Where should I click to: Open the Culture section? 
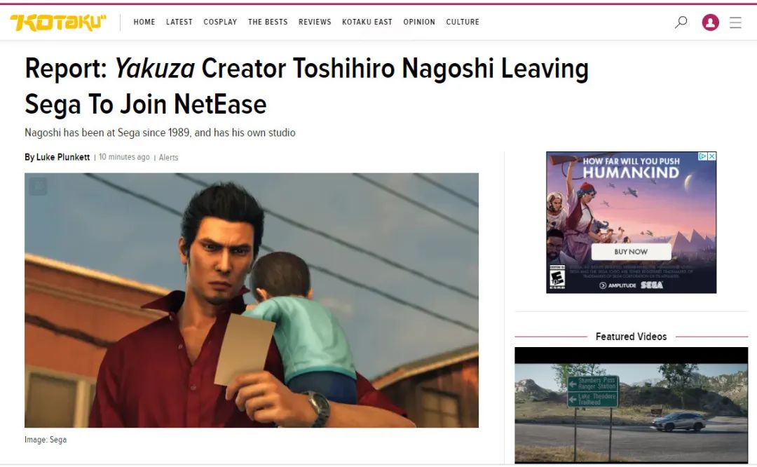pyautogui.click(x=463, y=22)
